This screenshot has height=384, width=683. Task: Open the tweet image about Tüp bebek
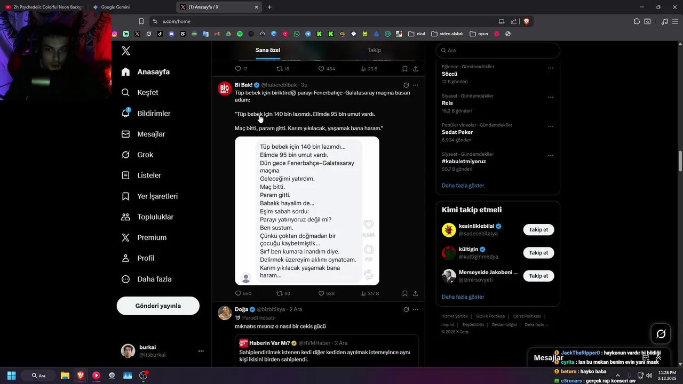[x=307, y=211]
